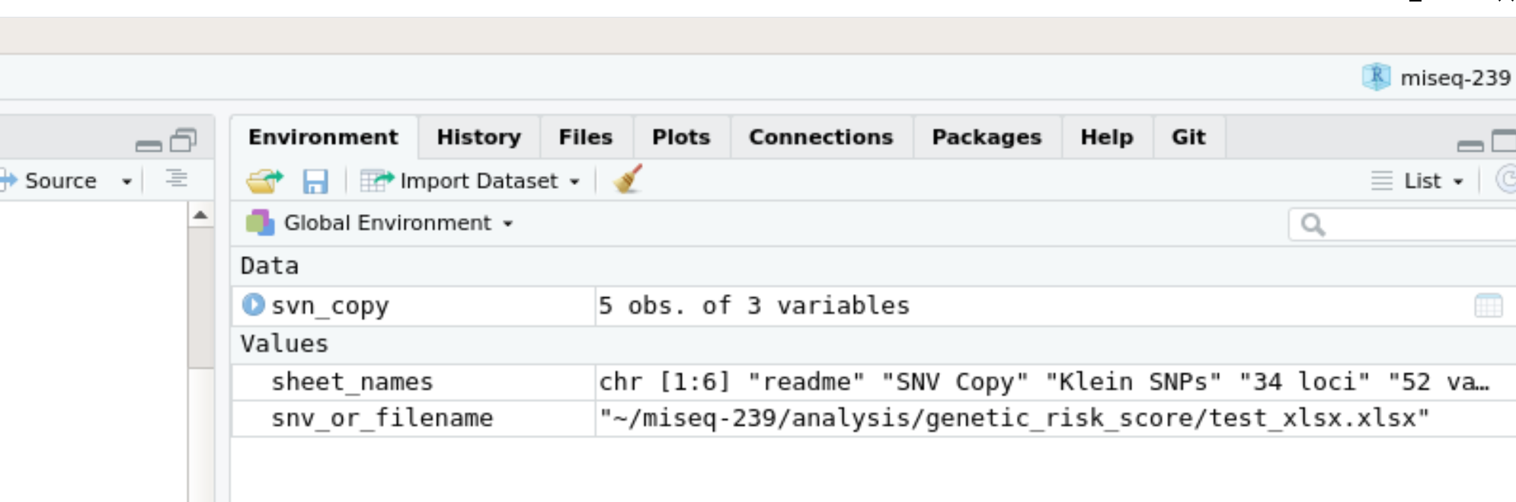Save workspace using the floppy disk icon

315,181
